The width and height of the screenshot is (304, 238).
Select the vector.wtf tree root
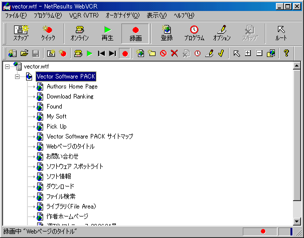36,66
